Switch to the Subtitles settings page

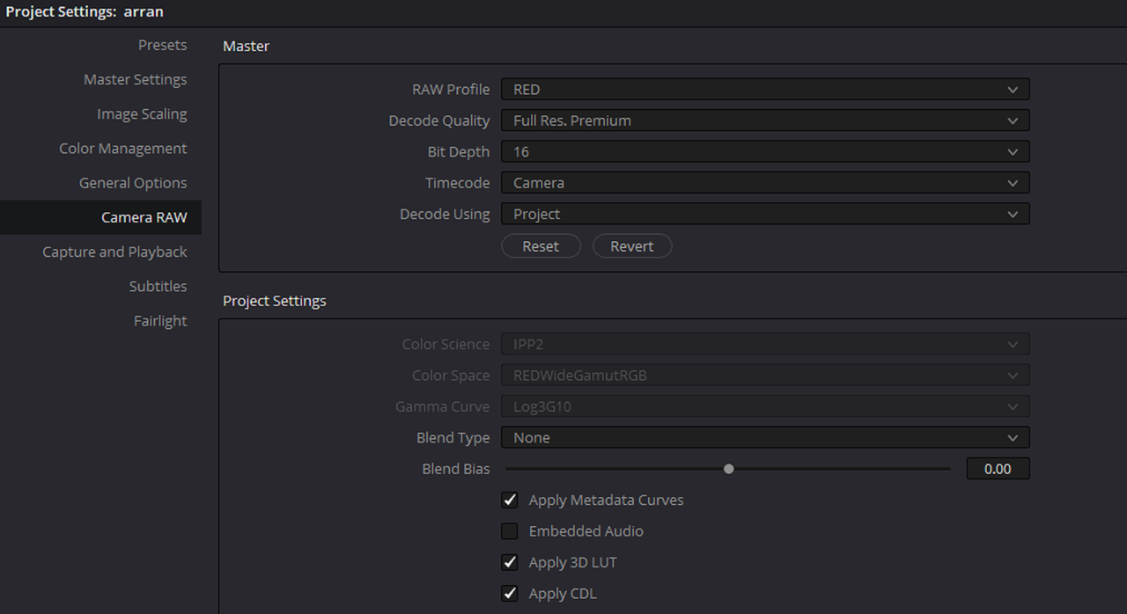(x=158, y=286)
